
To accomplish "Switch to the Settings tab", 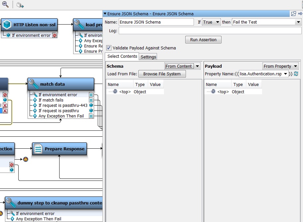I will pos(148,57).
